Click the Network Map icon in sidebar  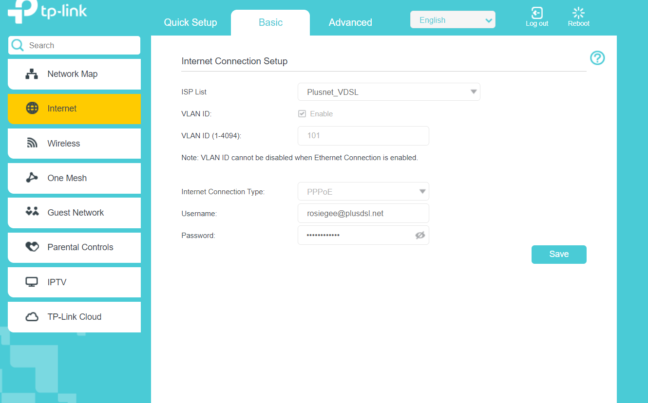pos(32,74)
